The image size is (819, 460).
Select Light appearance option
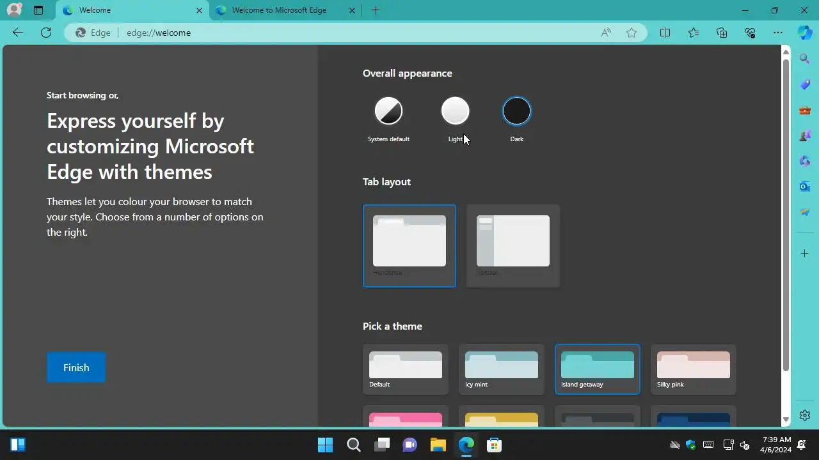[x=455, y=111]
